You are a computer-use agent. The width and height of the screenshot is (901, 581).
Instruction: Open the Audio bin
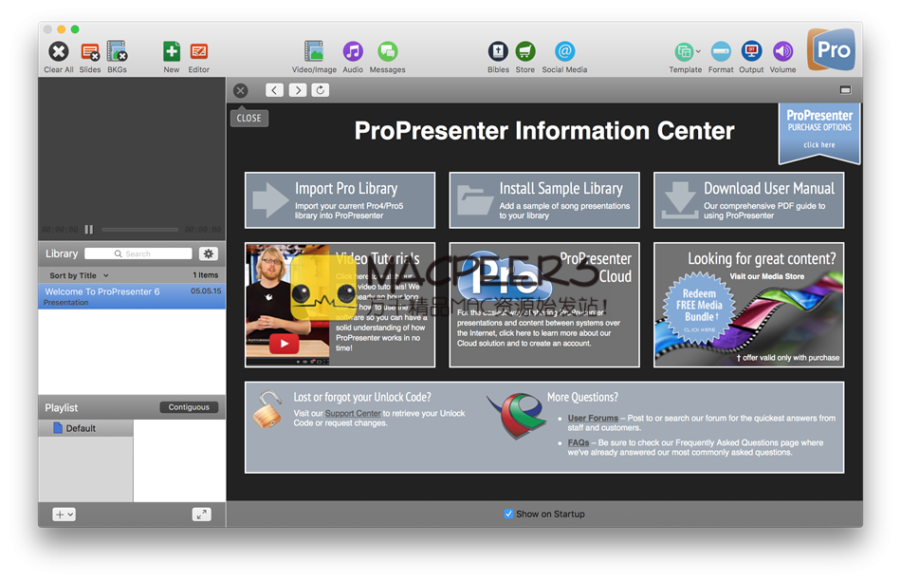pos(353,51)
